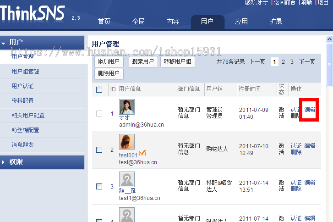Click 编辑 for user ID 3

(x=310, y=183)
